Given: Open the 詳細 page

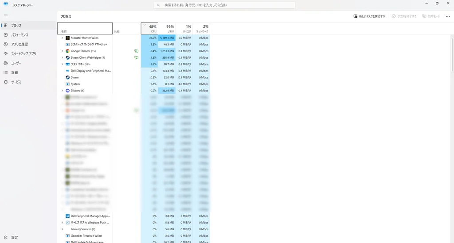Looking at the screenshot, I should click(28, 72).
